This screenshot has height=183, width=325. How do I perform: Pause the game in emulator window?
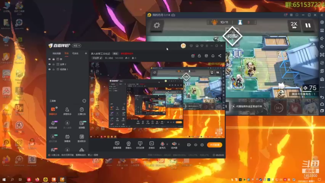pyautogui.click(x=308, y=25)
